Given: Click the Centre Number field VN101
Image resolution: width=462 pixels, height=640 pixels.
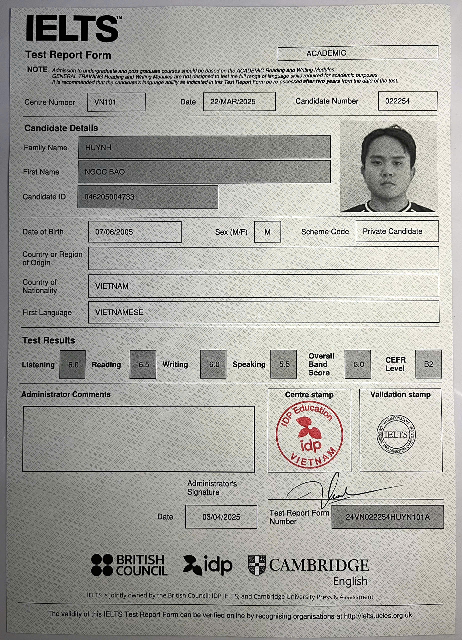Looking at the screenshot, I should [116, 102].
